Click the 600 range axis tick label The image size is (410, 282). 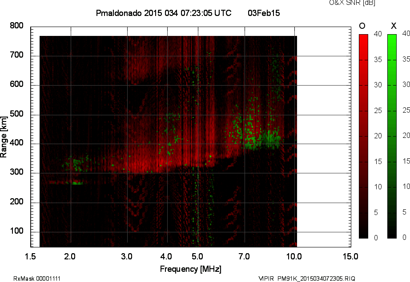[x=16, y=84]
